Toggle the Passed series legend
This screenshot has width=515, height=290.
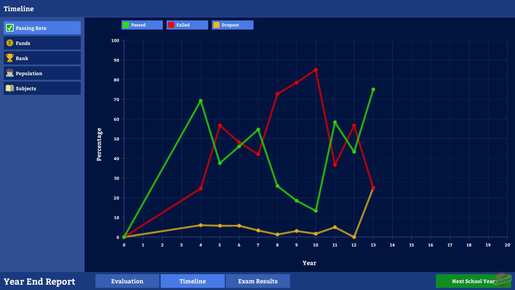pos(142,25)
